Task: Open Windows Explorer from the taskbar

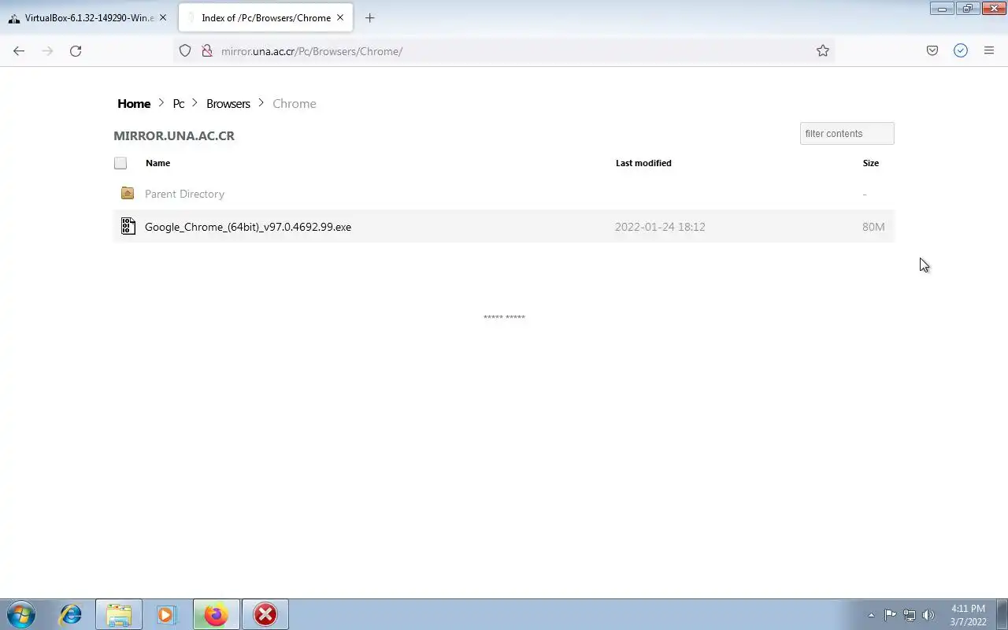Action: click(x=119, y=614)
